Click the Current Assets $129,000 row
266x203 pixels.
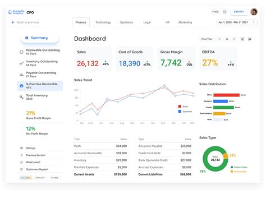click(100, 174)
